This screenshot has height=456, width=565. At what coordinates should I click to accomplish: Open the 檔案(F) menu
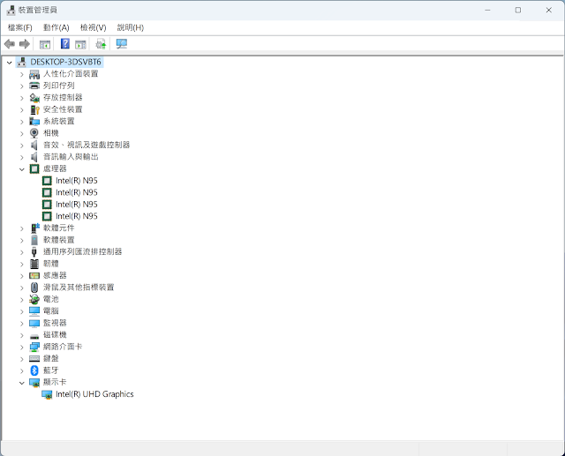tap(20, 27)
